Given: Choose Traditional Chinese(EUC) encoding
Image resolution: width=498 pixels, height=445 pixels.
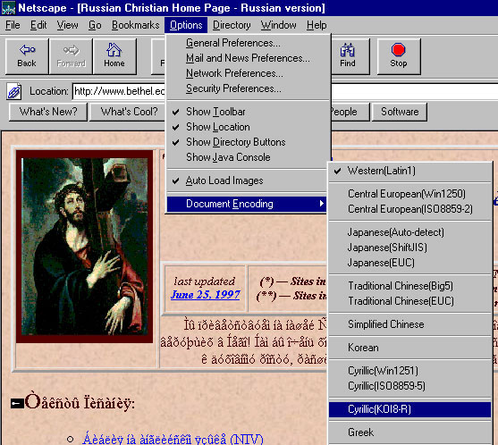Looking at the screenshot, I should pyautogui.click(x=410, y=301).
